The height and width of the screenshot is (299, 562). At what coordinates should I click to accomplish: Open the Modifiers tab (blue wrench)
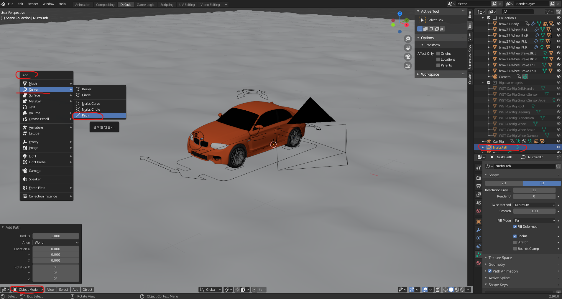click(x=479, y=230)
